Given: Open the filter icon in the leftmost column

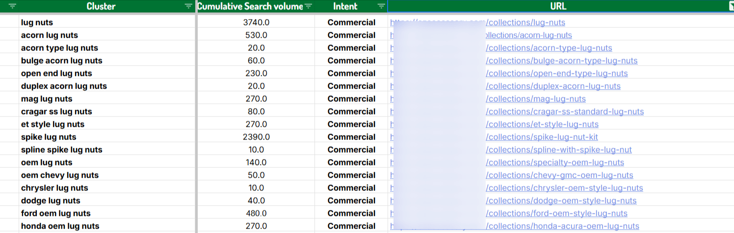Looking at the screenshot, I should [x=12, y=6].
